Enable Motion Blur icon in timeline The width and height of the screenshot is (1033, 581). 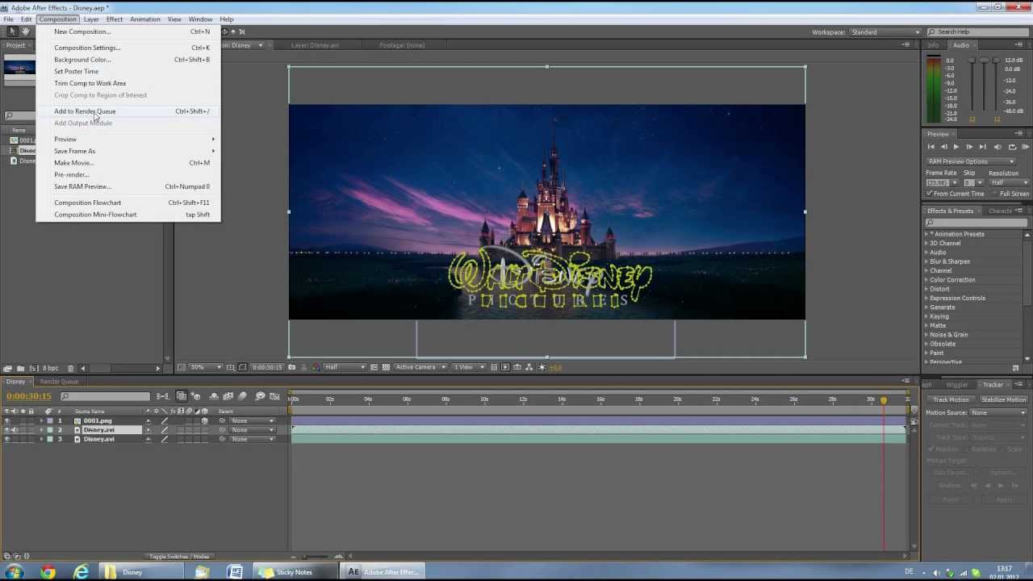click(242, 396)
